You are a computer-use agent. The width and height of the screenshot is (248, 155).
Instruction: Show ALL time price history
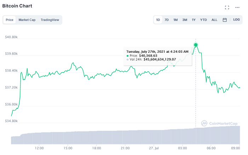[214, 20]
